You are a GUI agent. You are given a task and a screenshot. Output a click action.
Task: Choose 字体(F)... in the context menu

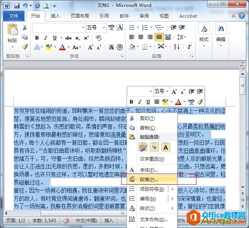point(152,170)
